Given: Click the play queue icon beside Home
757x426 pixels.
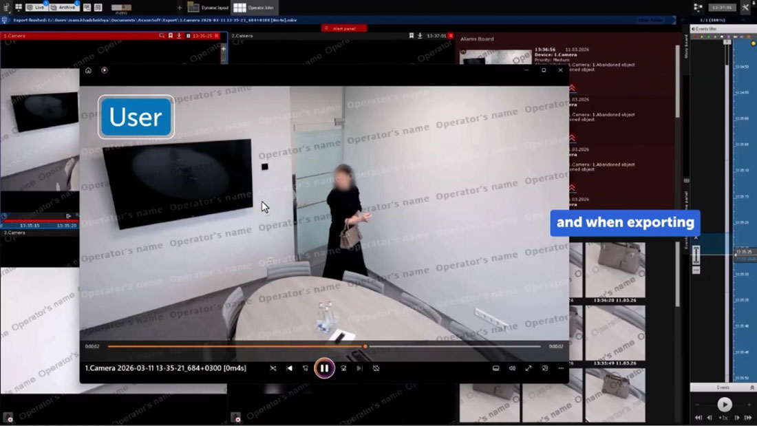Looking at the screenshot, I should click(105, 70).
